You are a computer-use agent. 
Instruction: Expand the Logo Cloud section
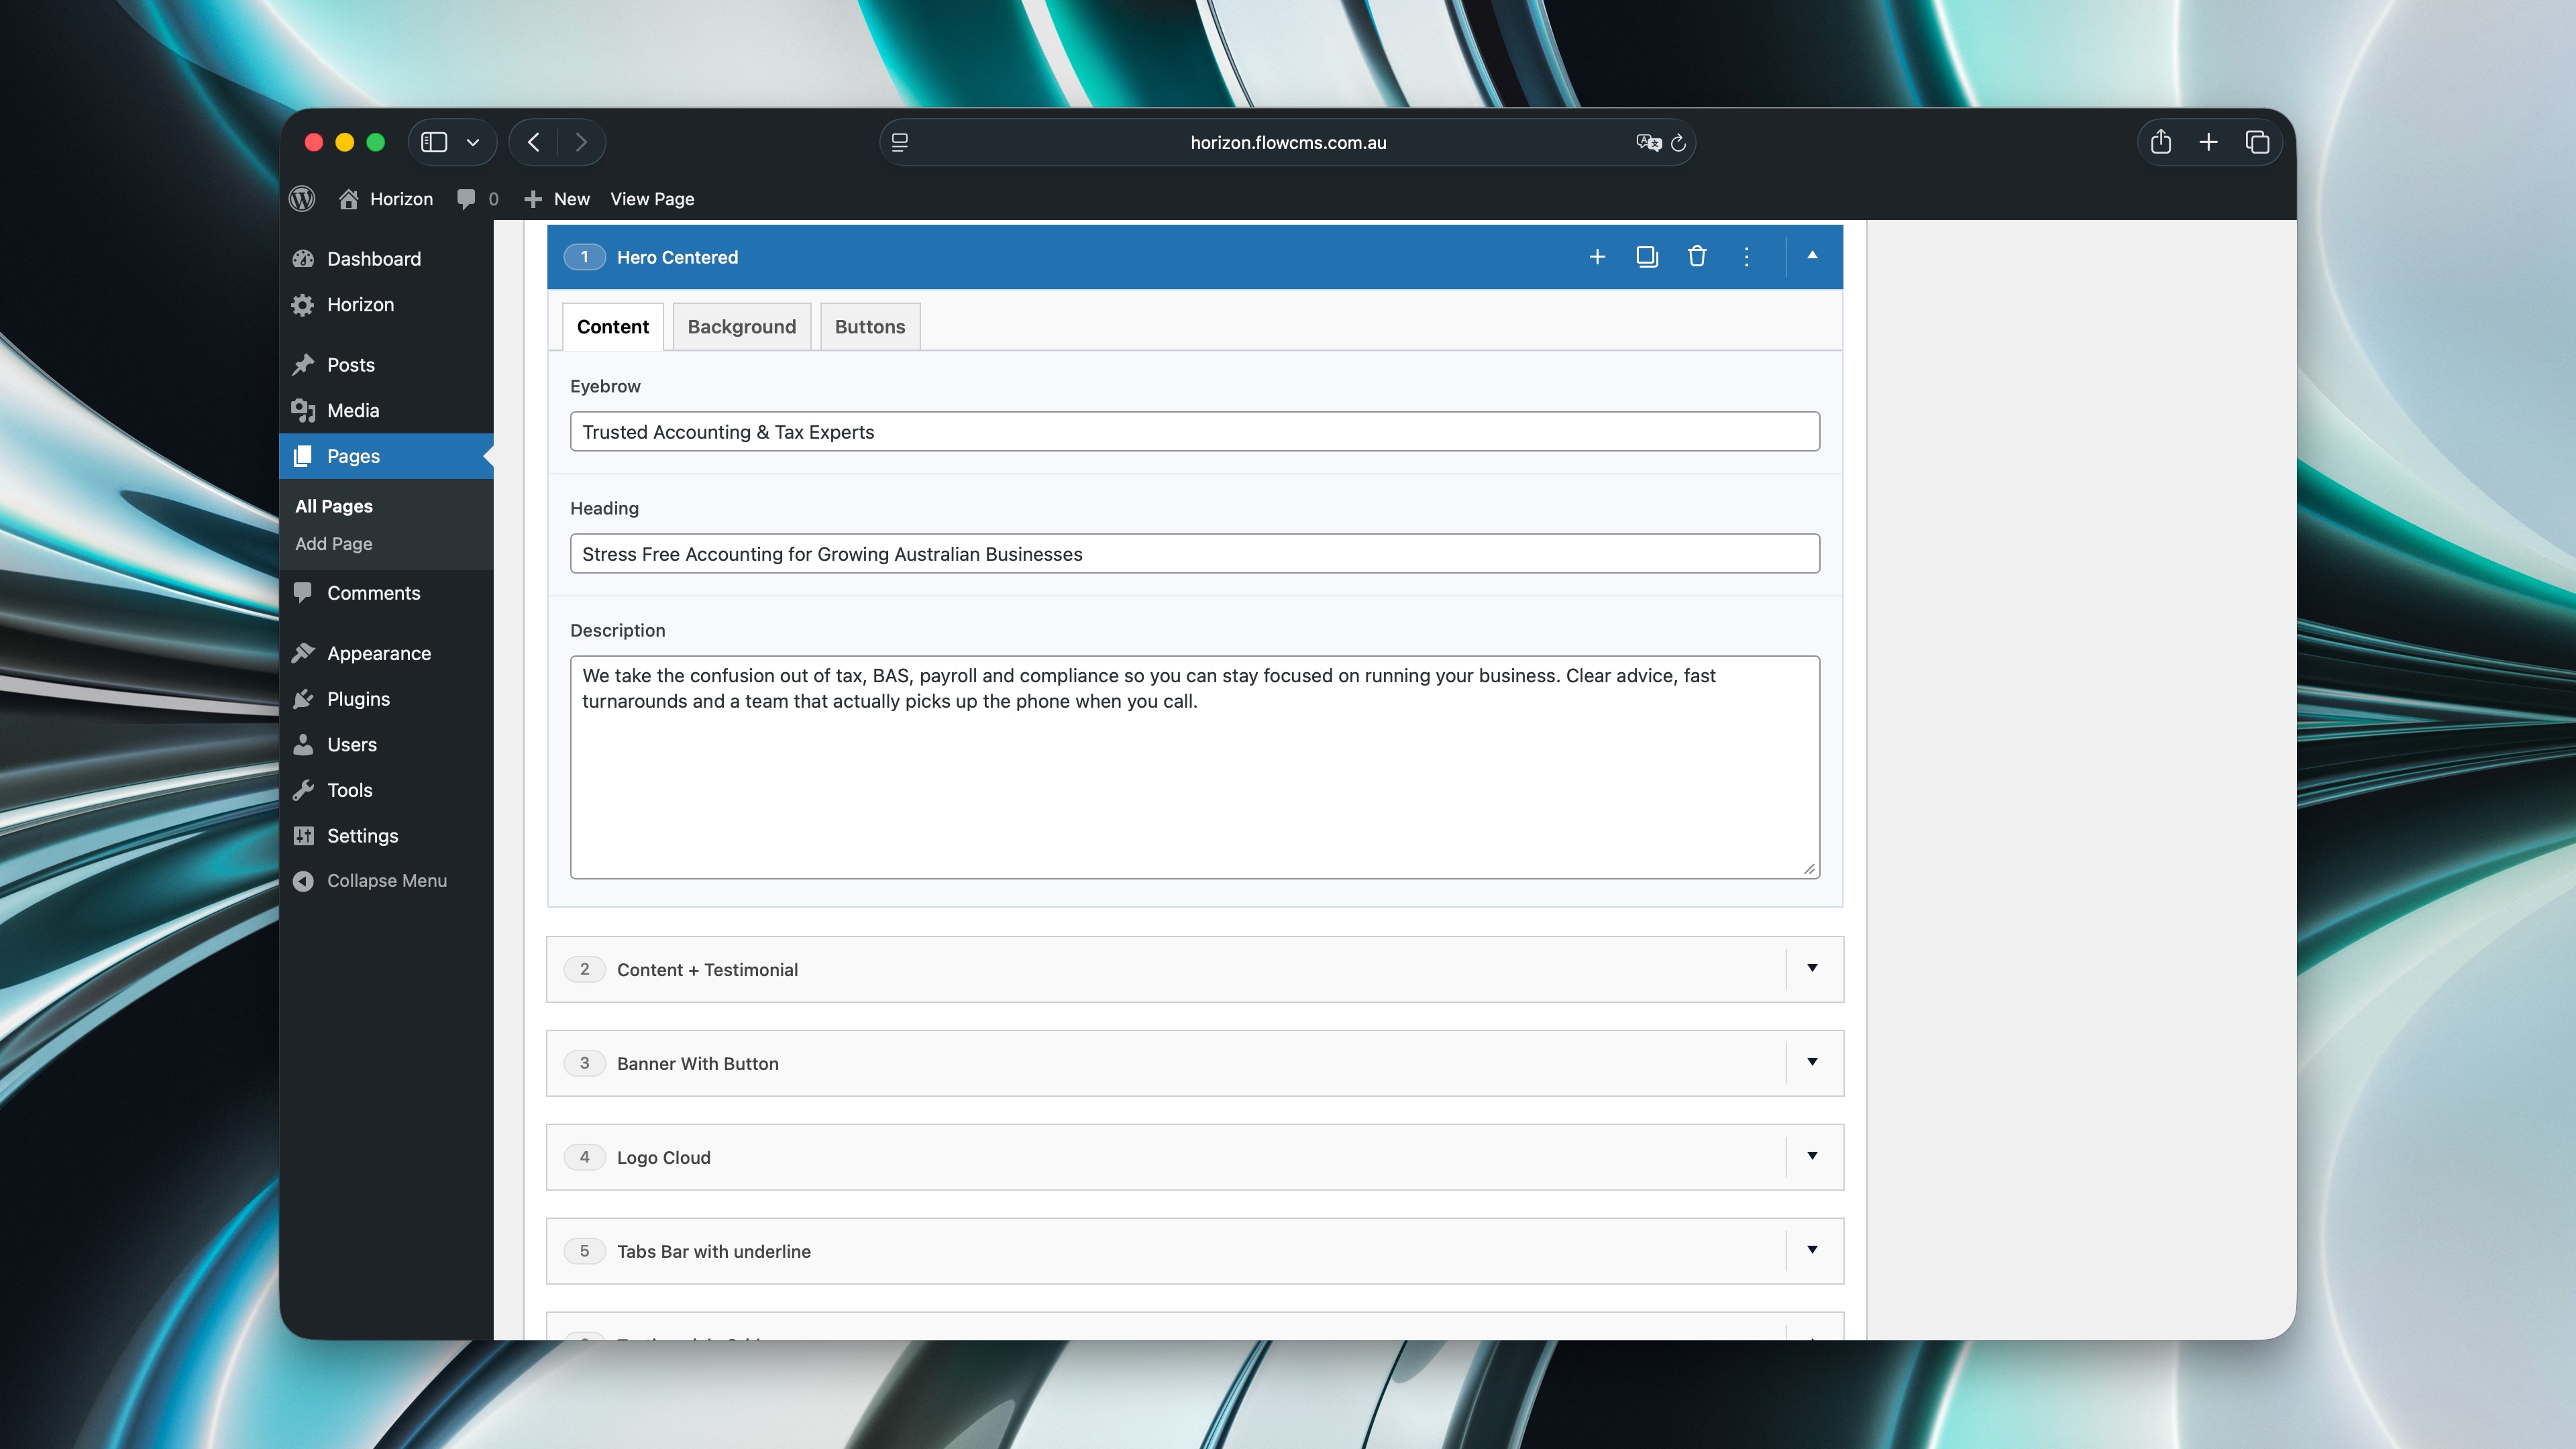pos(1811,1156)
